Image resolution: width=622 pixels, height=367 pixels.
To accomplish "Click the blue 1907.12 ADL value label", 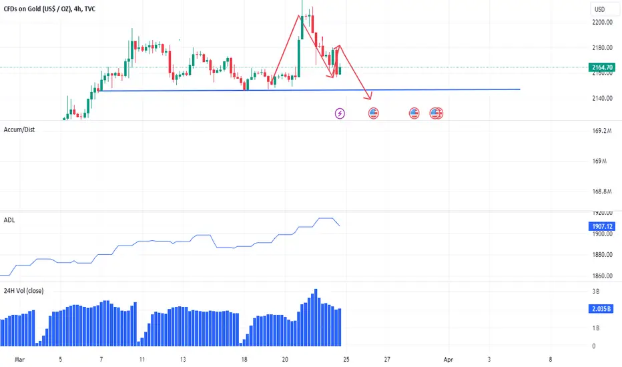I will [x=602, y=227].
